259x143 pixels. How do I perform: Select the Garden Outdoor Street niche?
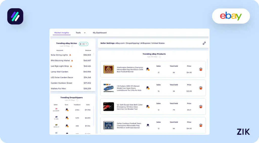(x=61, y=83)
